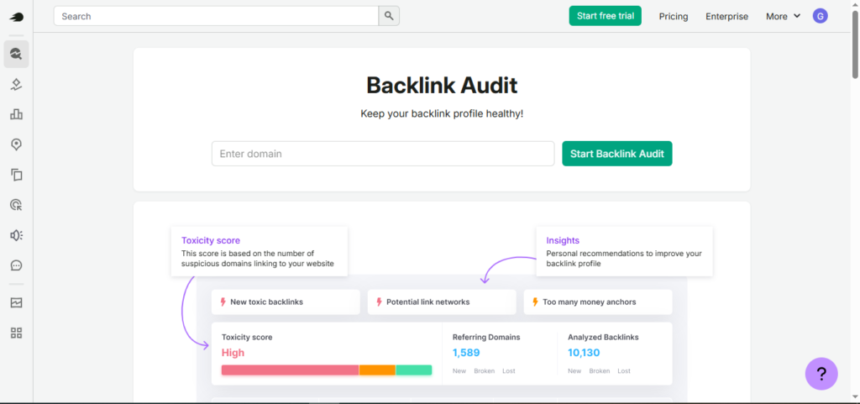
Task: Click the Backlink Audit heading
Action: (442, 86)
